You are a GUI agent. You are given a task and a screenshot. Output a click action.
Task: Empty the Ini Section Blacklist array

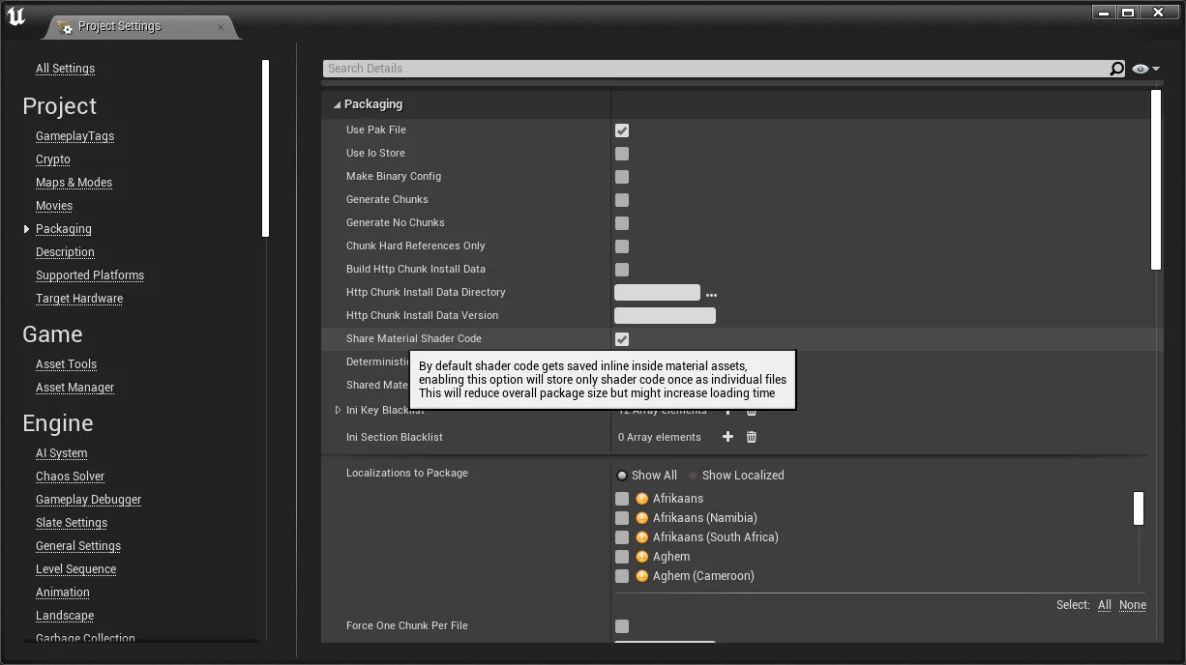(752, 437)
